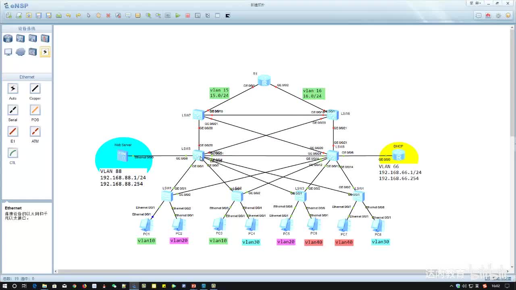This screenshot has width=516, height=290.
Task: Click the vlan40 label under PC7
Action: (344, 242)
